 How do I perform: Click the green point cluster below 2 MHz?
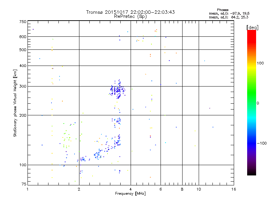click(66, 138)
